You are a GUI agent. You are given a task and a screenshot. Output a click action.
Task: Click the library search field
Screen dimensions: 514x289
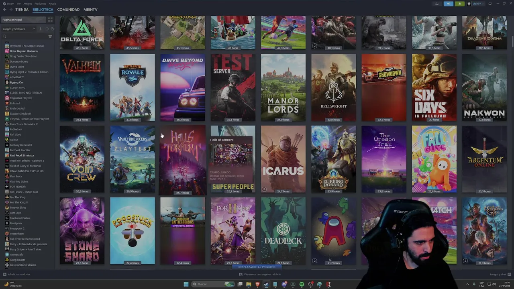click(27, 37)
